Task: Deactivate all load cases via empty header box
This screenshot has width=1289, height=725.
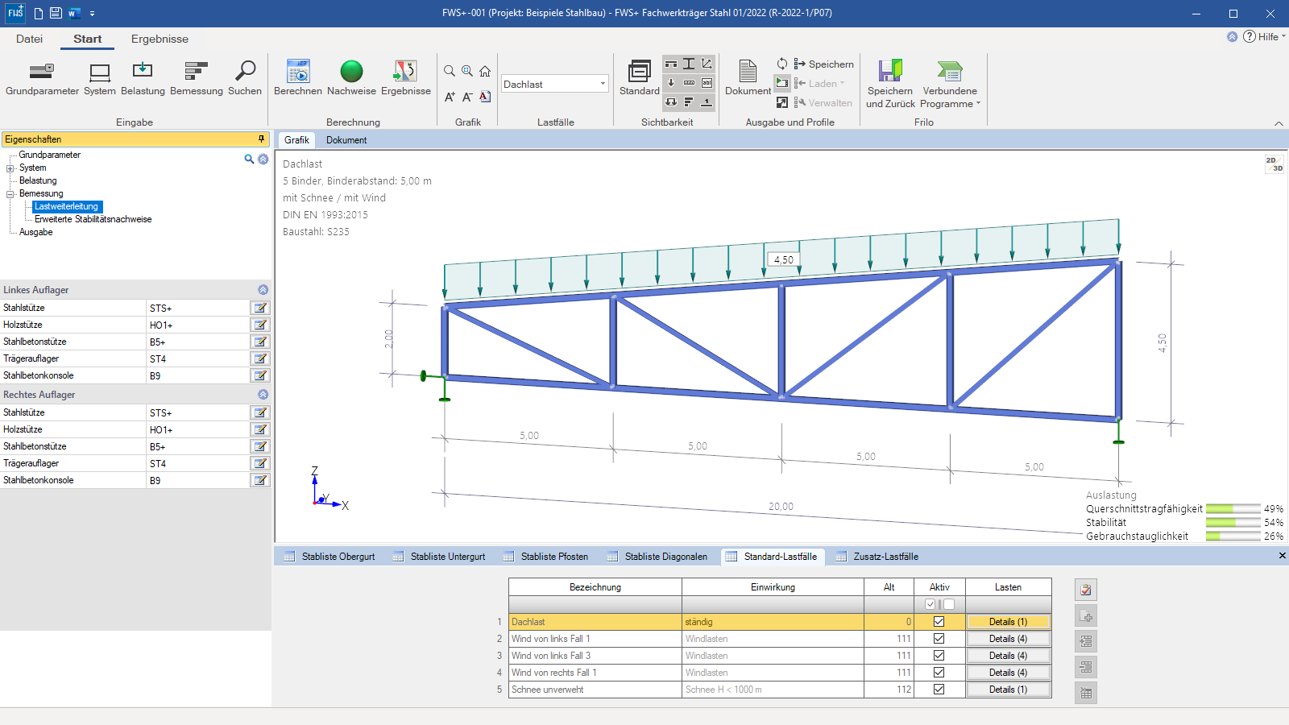Action: coord(949,604)
